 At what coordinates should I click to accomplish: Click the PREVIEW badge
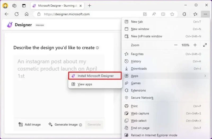coord(40,25)
